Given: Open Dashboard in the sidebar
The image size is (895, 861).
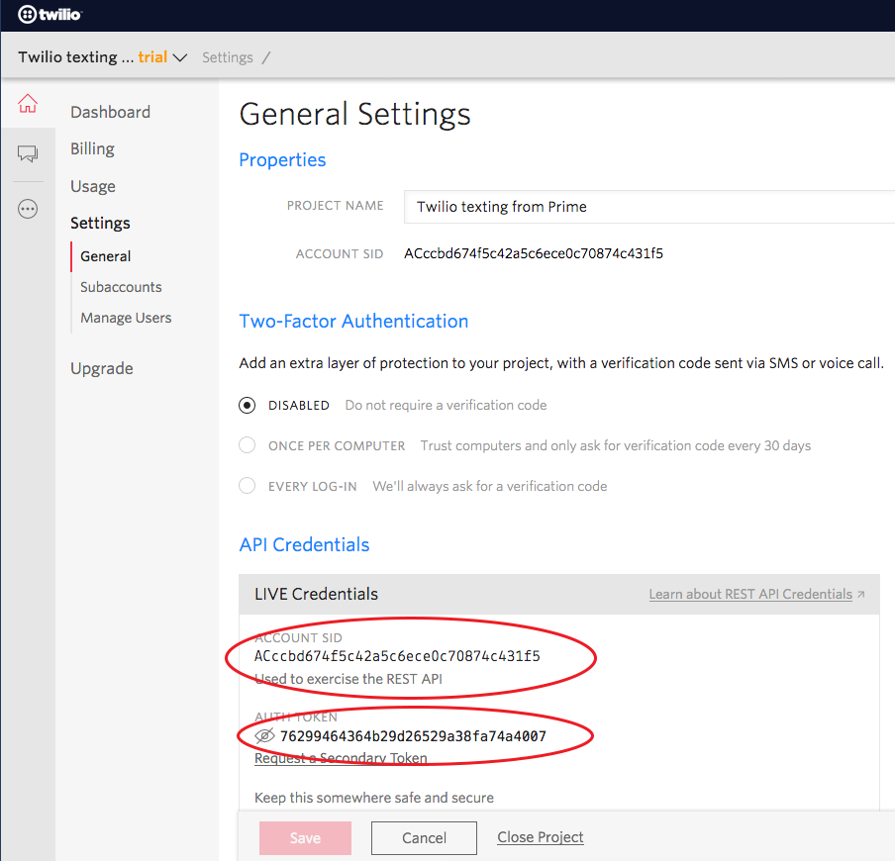Looking at the screenshot, I should (x=110, y=112).
